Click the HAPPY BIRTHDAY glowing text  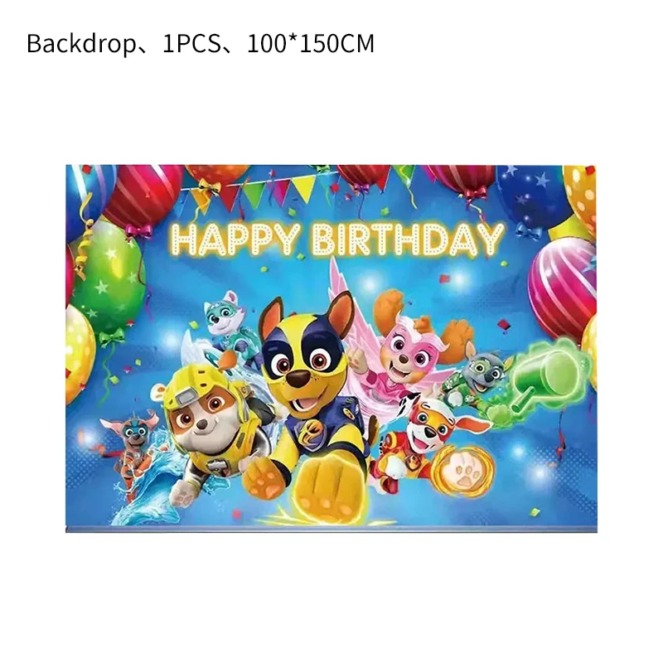click(x=338, y=240)
